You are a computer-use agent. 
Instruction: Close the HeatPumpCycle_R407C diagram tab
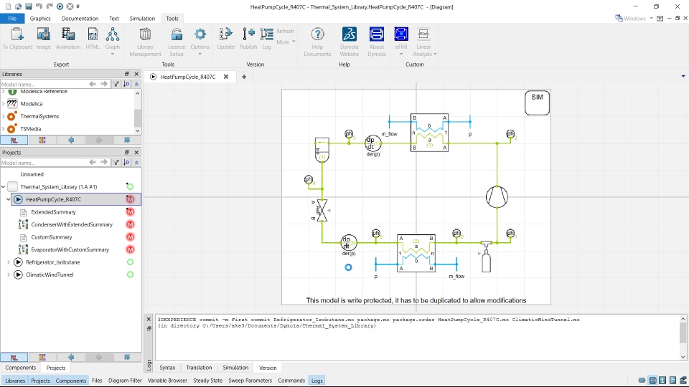(226, 77)
